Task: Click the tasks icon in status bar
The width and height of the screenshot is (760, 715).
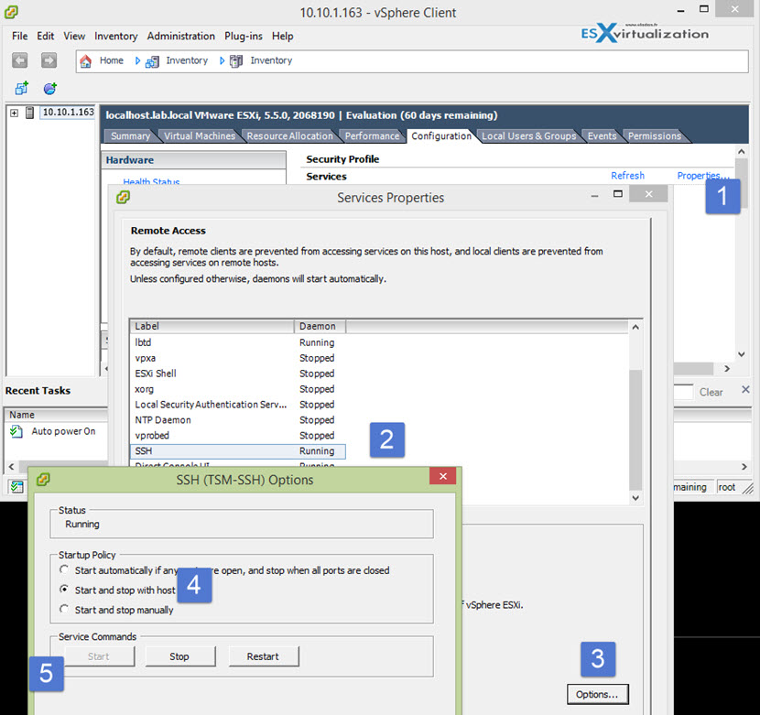Action: click(17, 487)
